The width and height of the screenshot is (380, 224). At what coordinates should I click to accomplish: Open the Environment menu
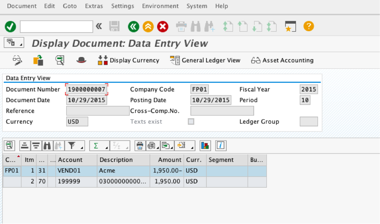[x=160, y=6]
